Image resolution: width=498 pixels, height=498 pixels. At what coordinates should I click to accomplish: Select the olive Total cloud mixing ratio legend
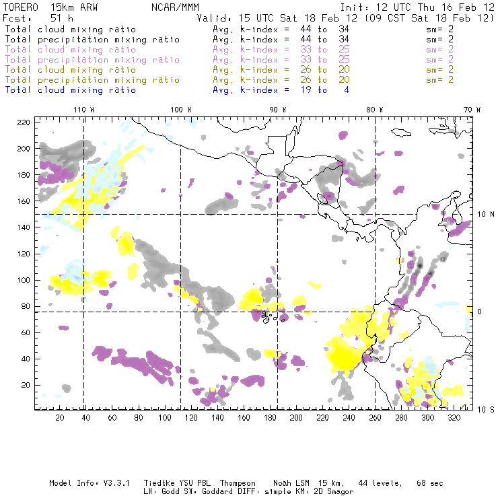coord(70,69)
